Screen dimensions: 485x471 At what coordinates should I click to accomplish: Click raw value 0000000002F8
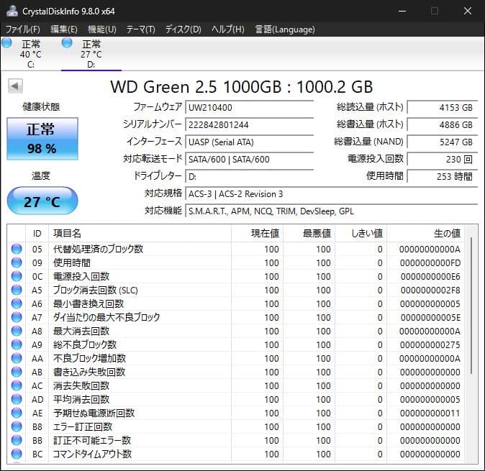pos(430,291)
